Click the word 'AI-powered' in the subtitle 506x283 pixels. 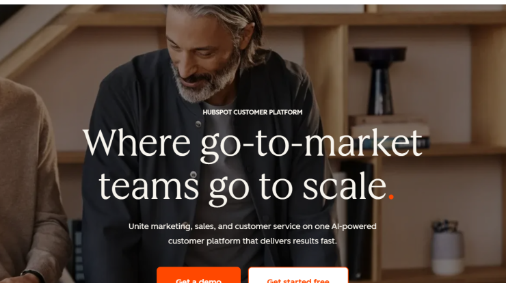click(x=354, y=226)
